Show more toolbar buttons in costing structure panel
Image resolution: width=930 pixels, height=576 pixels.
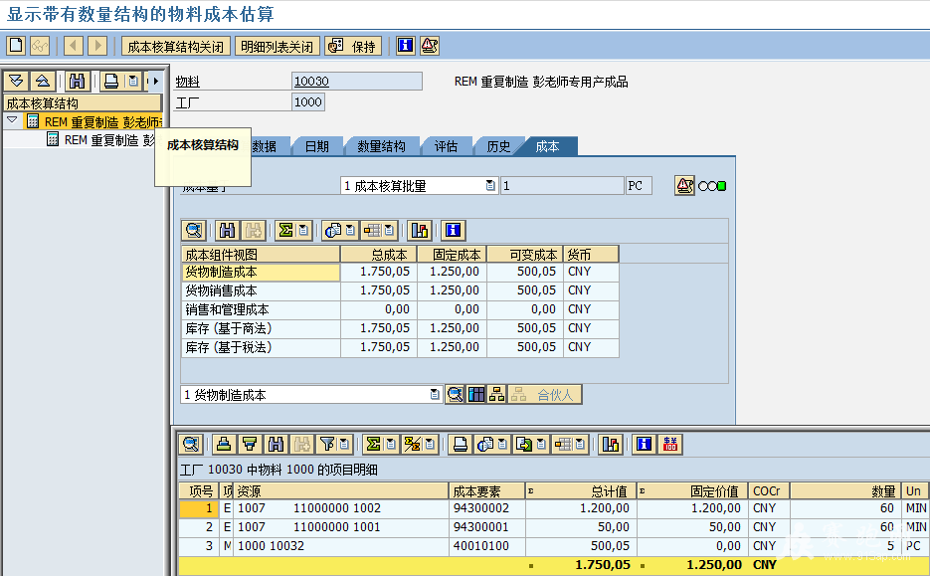click(155, 81)
